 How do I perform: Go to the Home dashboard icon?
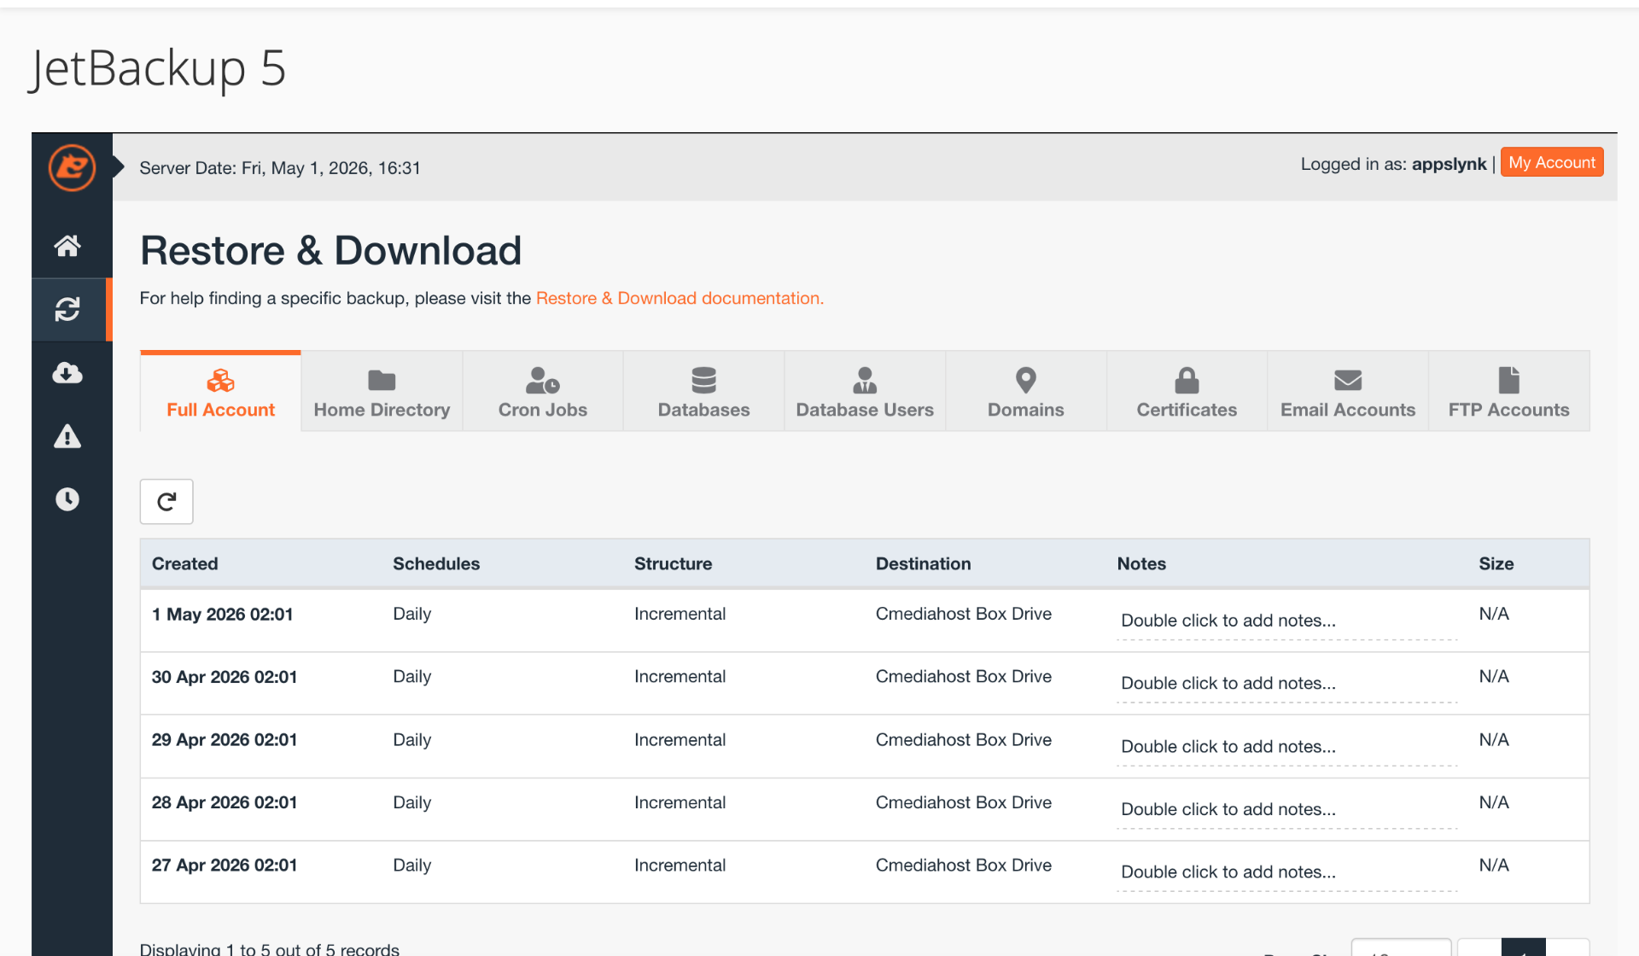pos(67,246)
